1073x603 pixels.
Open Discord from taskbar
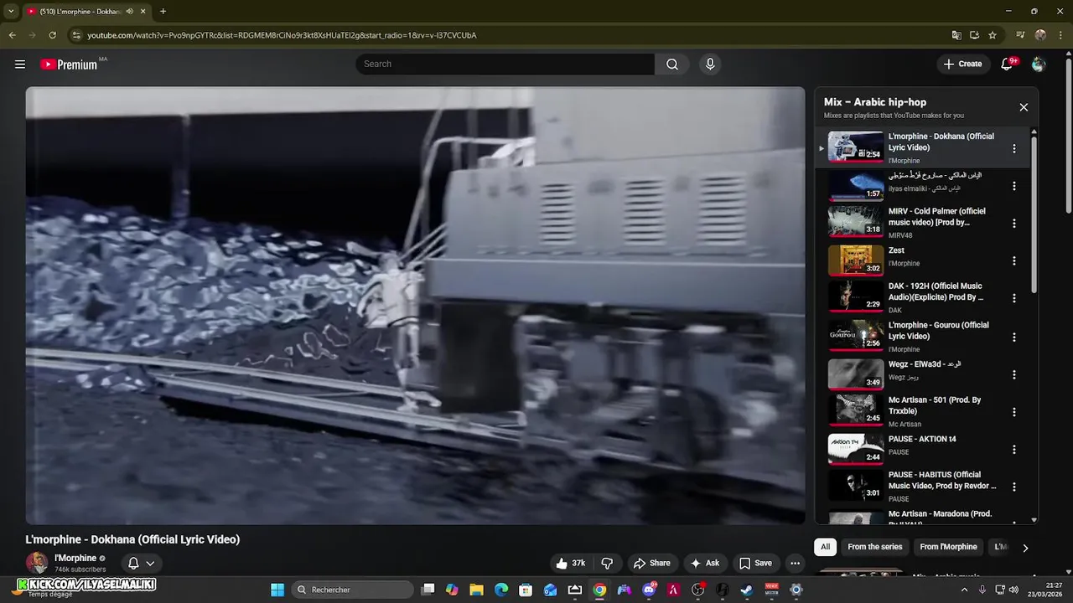pyautogui.click(x=649, y=590)
